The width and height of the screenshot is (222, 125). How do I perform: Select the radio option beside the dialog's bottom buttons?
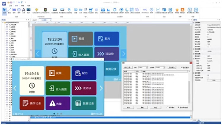[168, 108]
